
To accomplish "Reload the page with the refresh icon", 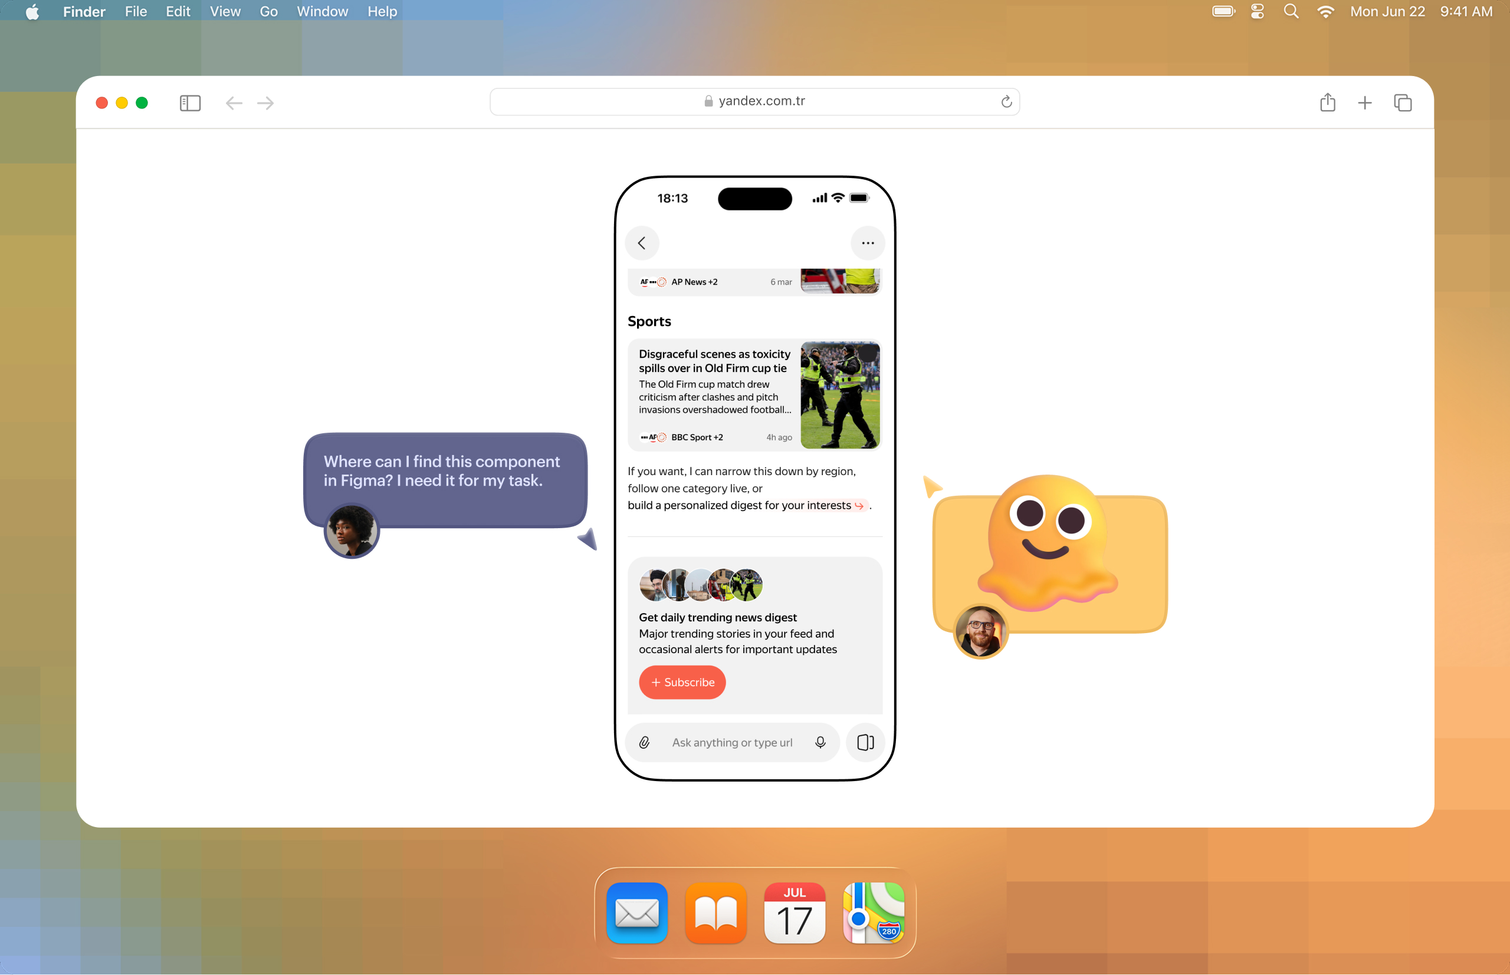I will [x=1006, y=102].
